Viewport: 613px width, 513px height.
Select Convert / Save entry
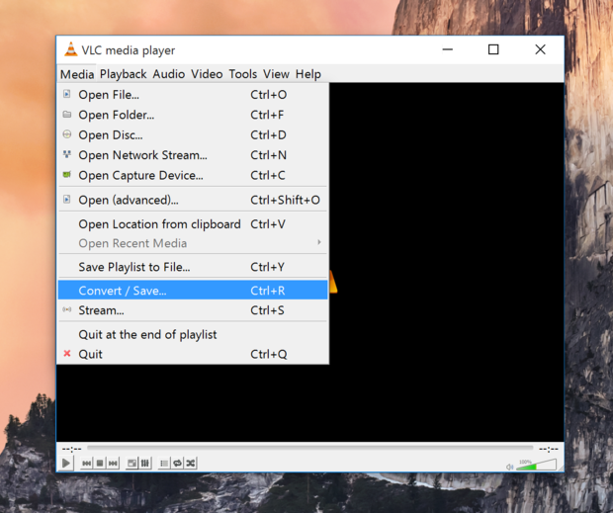[193, 291]
